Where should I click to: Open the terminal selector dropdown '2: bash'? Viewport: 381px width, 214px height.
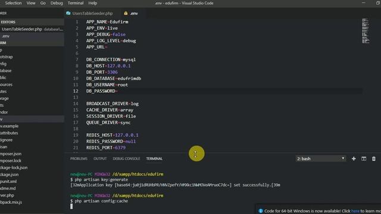coord(320,159)
